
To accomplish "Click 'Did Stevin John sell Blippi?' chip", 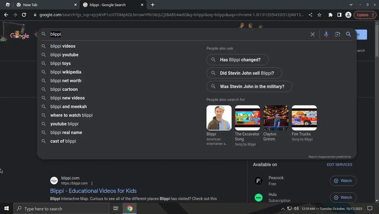I will click(x=244, y=73).
